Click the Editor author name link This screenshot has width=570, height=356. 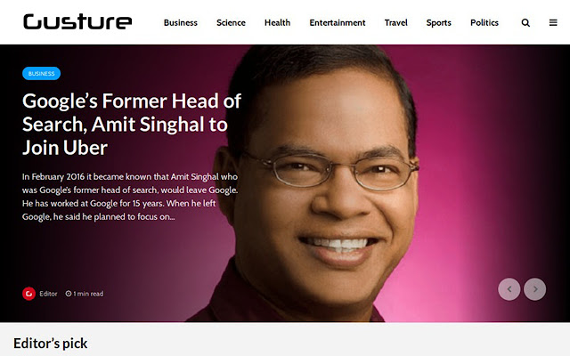48,294
